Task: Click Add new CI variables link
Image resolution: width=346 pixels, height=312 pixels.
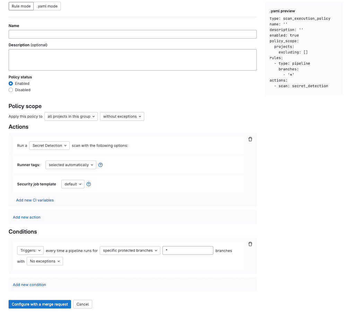Action: coord(35,200)
